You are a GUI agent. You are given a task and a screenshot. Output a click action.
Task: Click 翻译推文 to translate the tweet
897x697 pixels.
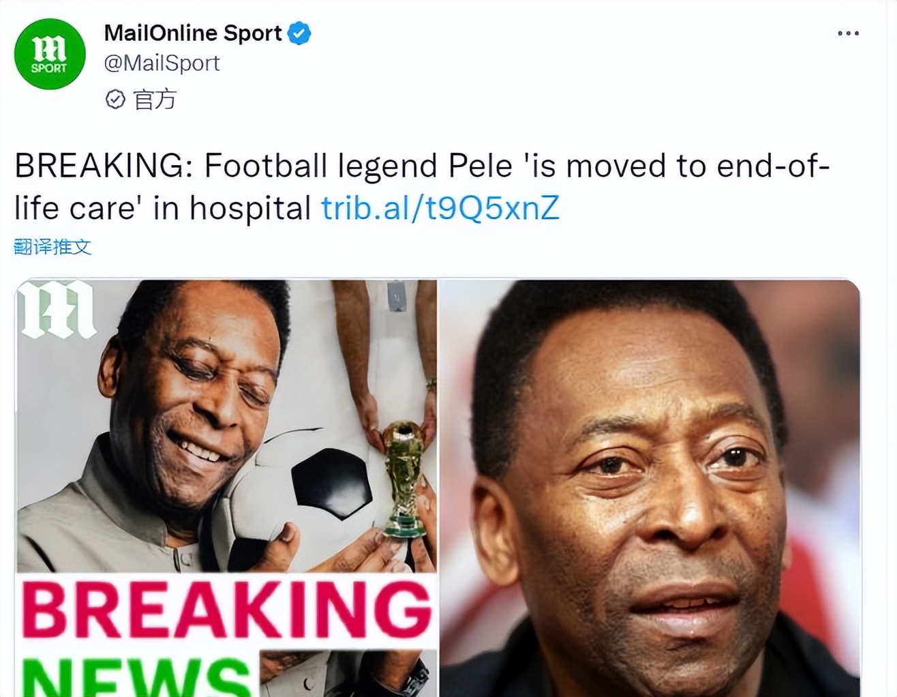point(52,247)
